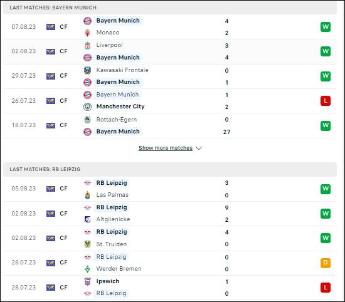Click the Rottach-Egern crest icon
This screenshot has height=302, width=345.
click(x=87, y=120)
